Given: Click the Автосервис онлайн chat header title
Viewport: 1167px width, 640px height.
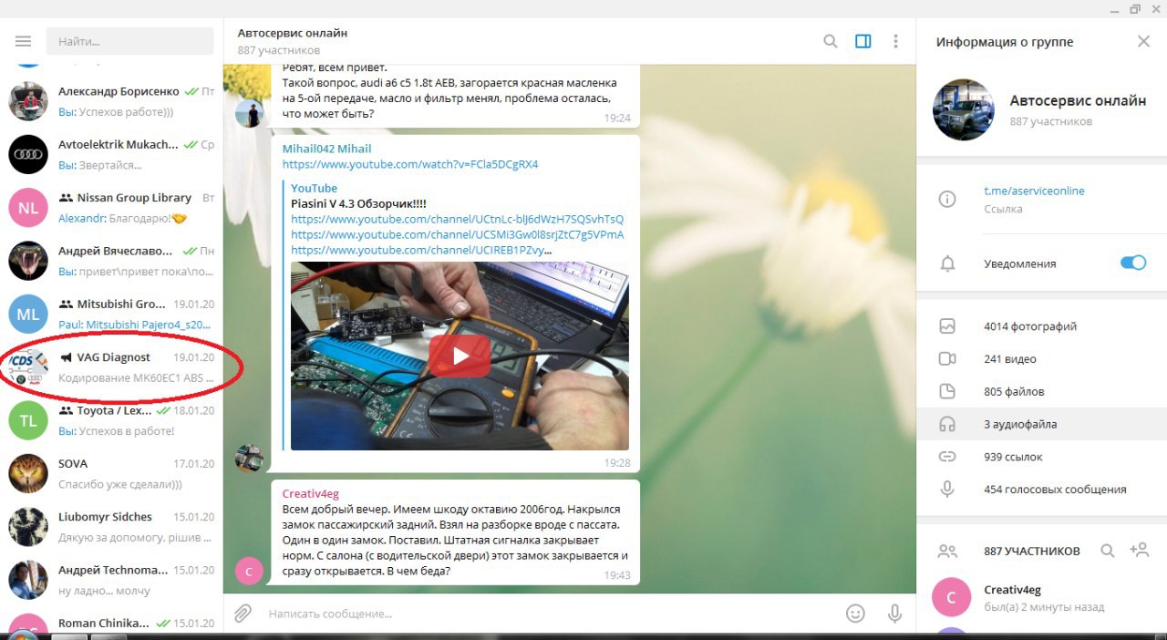Looking at the screenshot, I should [x=293, y=33].
